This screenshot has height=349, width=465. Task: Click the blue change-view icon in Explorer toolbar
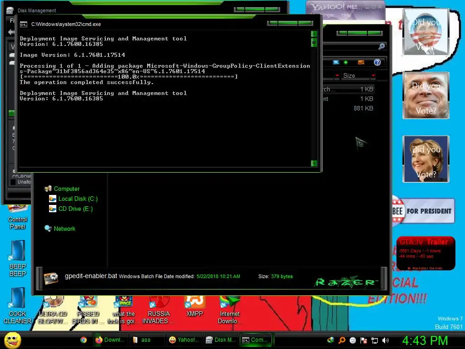pos(336,62)
